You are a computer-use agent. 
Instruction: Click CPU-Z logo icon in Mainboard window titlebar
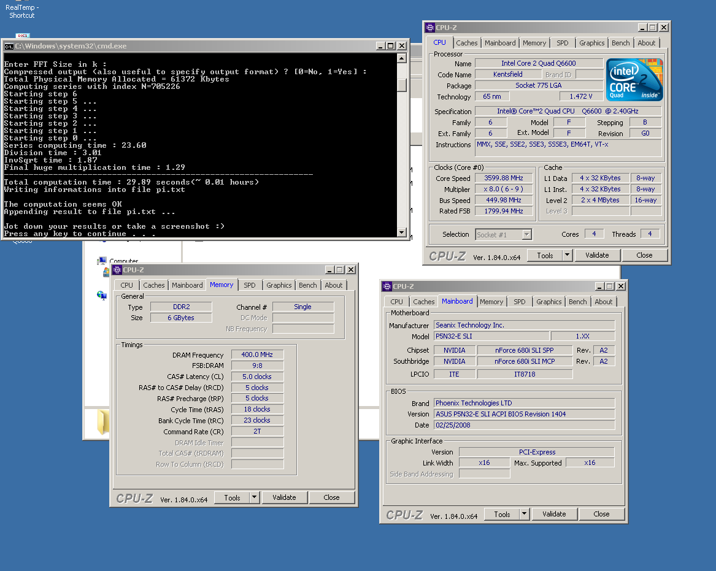pos(387,286)
